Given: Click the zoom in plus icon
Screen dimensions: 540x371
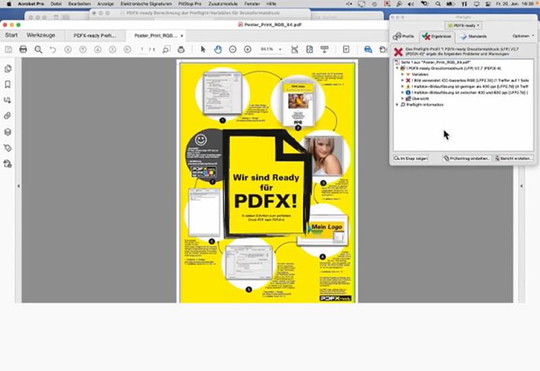Looking at the screenshot, I should click(x=248, y=49).
